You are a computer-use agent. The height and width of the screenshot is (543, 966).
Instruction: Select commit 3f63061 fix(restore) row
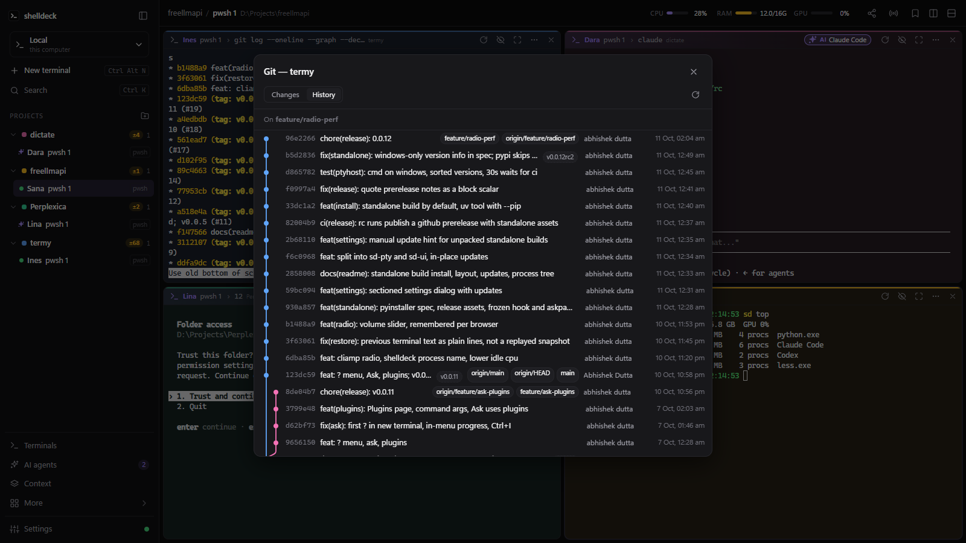click(483, 341)
